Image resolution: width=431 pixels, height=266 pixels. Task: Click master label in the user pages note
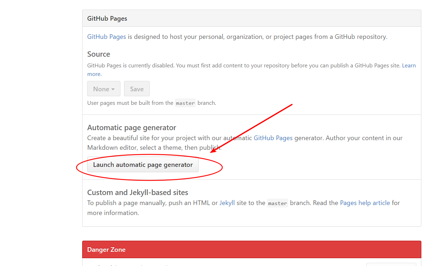[x=185, y=103]
